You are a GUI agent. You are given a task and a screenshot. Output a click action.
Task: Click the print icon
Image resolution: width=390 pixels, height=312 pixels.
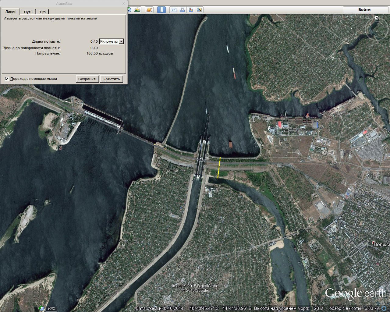click(x=182, y=10)
